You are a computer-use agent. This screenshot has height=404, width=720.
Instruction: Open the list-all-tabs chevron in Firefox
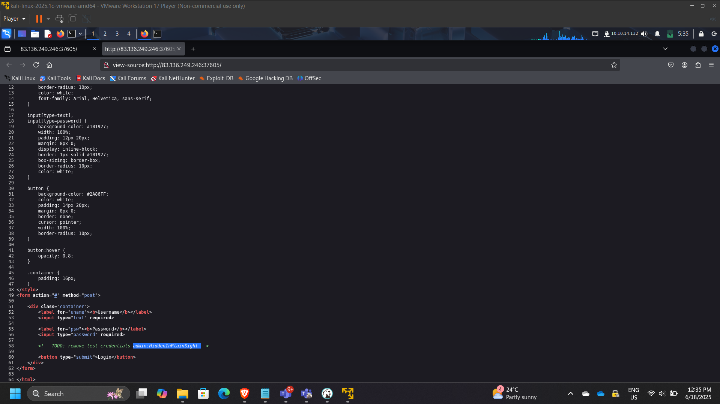point(665,49)
